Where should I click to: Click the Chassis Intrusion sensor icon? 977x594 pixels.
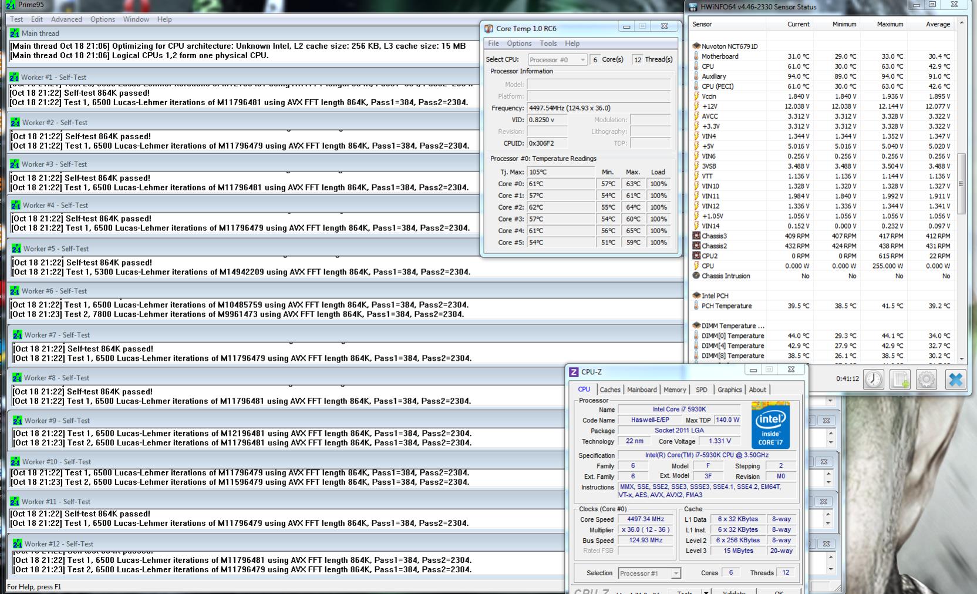(696, 276)
